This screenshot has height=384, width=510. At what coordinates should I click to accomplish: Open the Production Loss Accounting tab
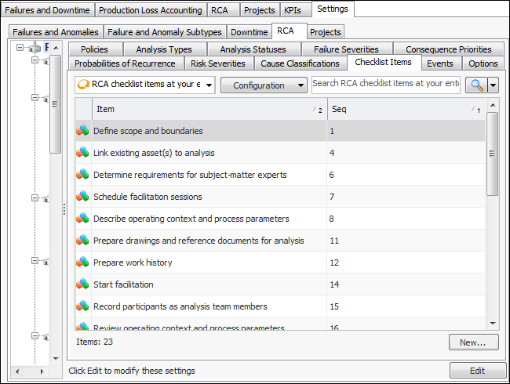click(151, 10)
